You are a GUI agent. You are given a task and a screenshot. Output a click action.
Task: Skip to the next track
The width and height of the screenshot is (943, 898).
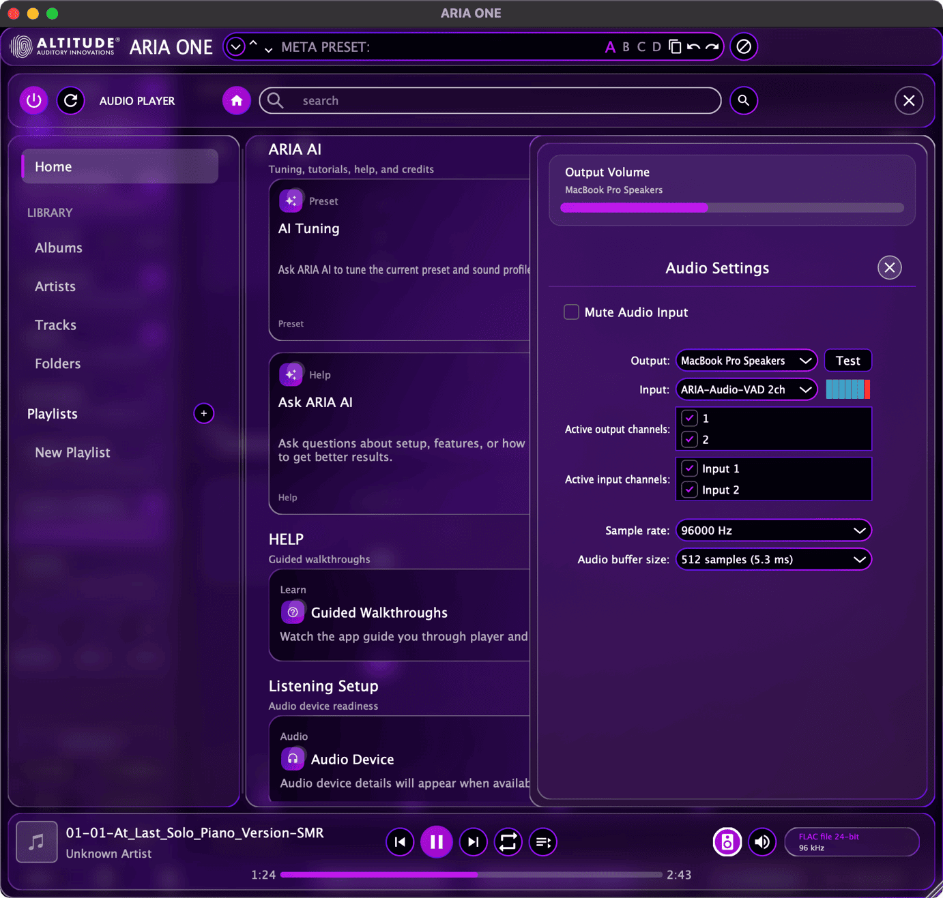(474, 842)
